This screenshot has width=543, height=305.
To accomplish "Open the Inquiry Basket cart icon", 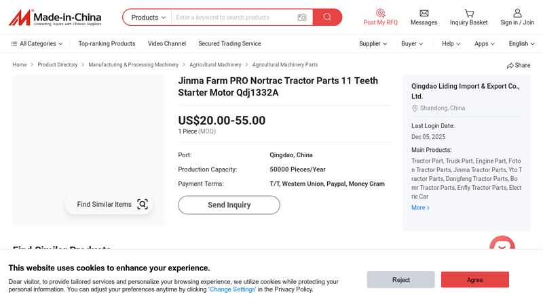I will (468, 13).
